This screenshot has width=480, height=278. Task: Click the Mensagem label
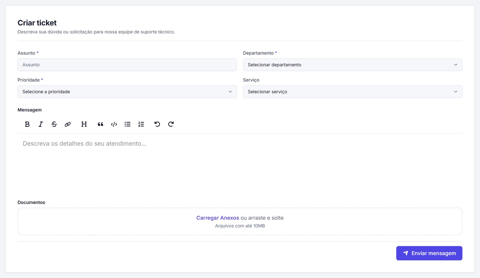30,110
